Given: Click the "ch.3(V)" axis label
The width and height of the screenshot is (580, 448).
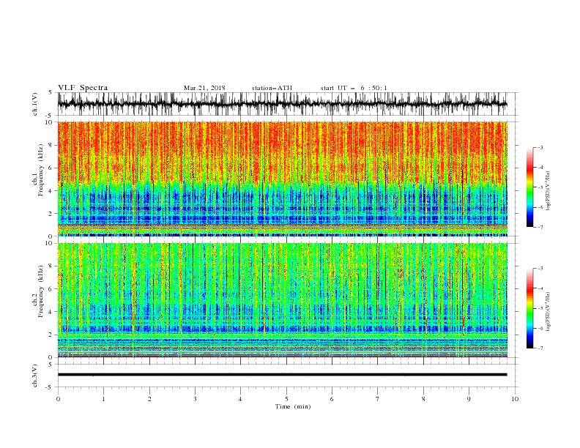Looking at the screenshot, I should [x=35, y=376].
